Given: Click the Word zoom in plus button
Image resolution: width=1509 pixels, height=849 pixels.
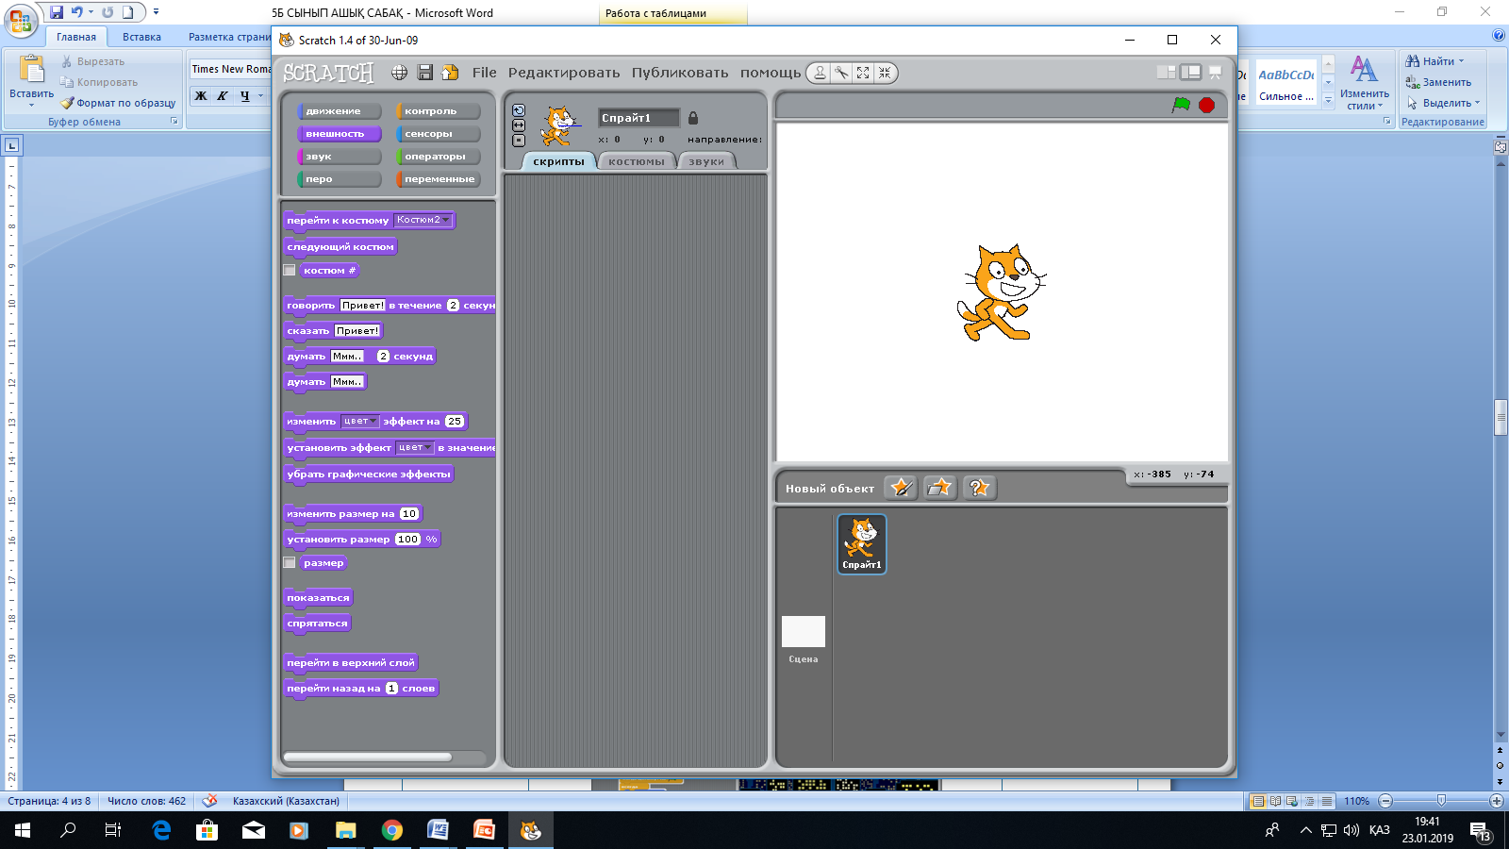Looking at the screenshot, I should [1497, 801].
